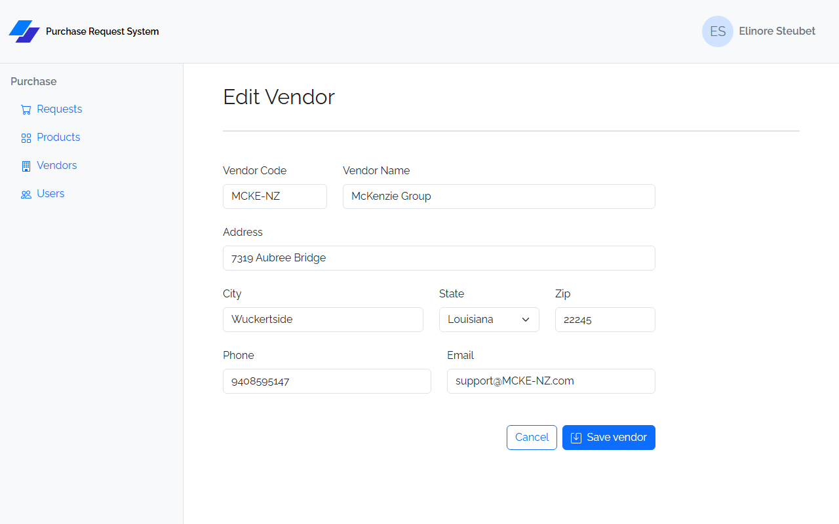Screen dimensions: 839x524
Task: Click the Vendor Code input field
Action: click(x=275, y=196)
